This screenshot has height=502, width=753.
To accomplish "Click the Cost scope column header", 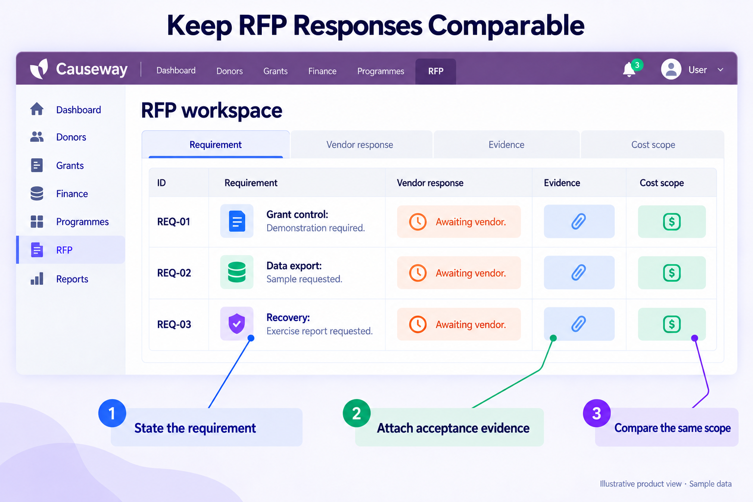I will (662, 183).
